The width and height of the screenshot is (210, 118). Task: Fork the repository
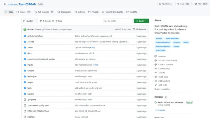pos(183,4)
